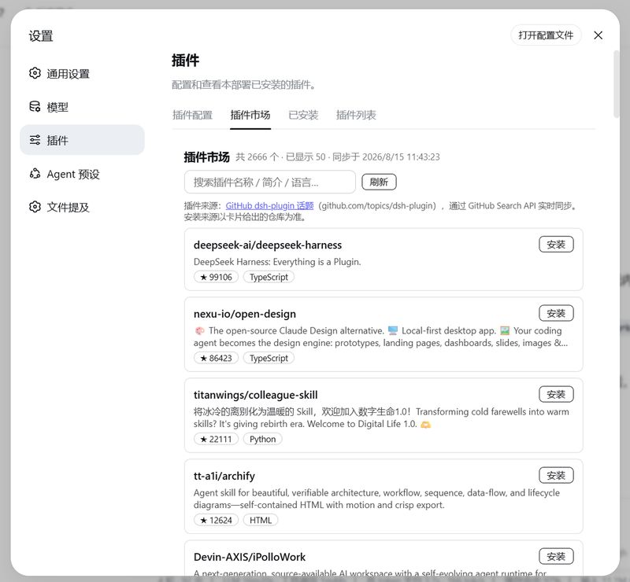
Task: Click the titanwings/colleague-skill title
Action: (255, 395)
